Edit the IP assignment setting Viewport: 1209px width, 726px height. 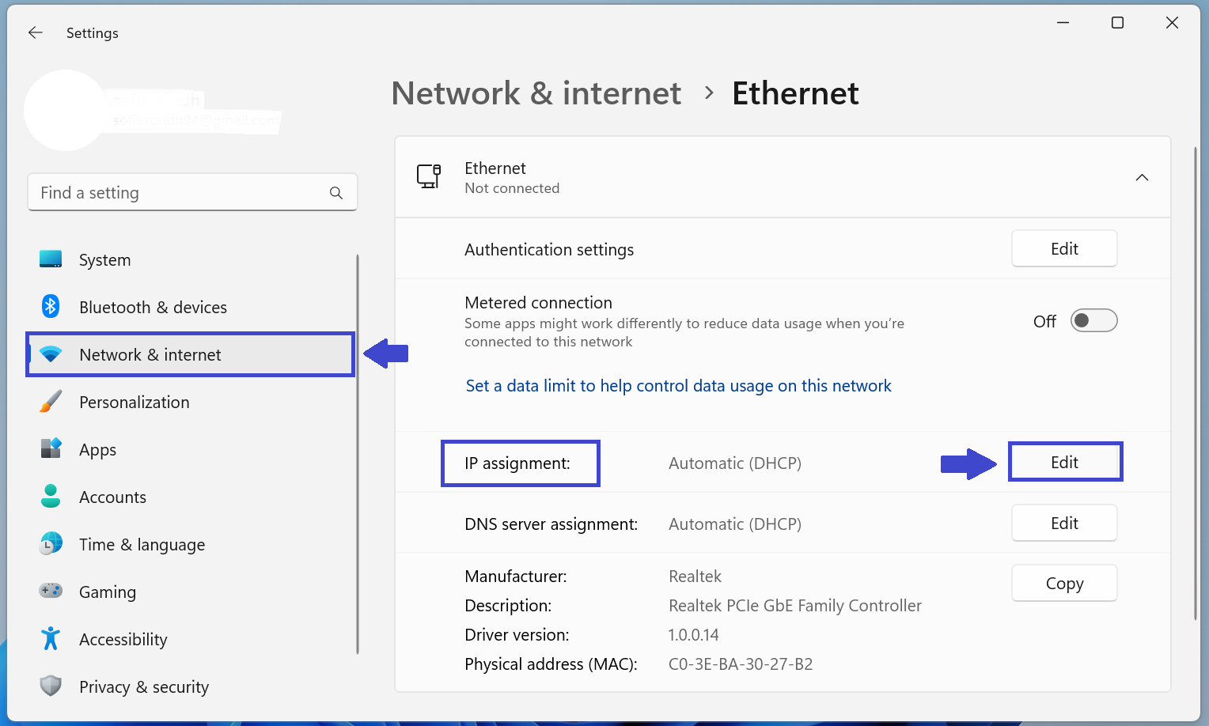pos(1064,463)
